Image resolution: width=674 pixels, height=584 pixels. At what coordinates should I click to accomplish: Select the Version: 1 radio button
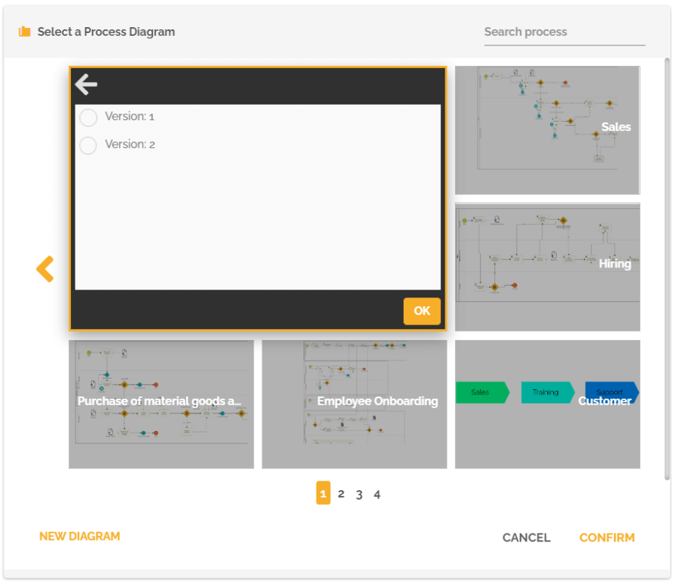pyautogui.click(x=88, y=117)
